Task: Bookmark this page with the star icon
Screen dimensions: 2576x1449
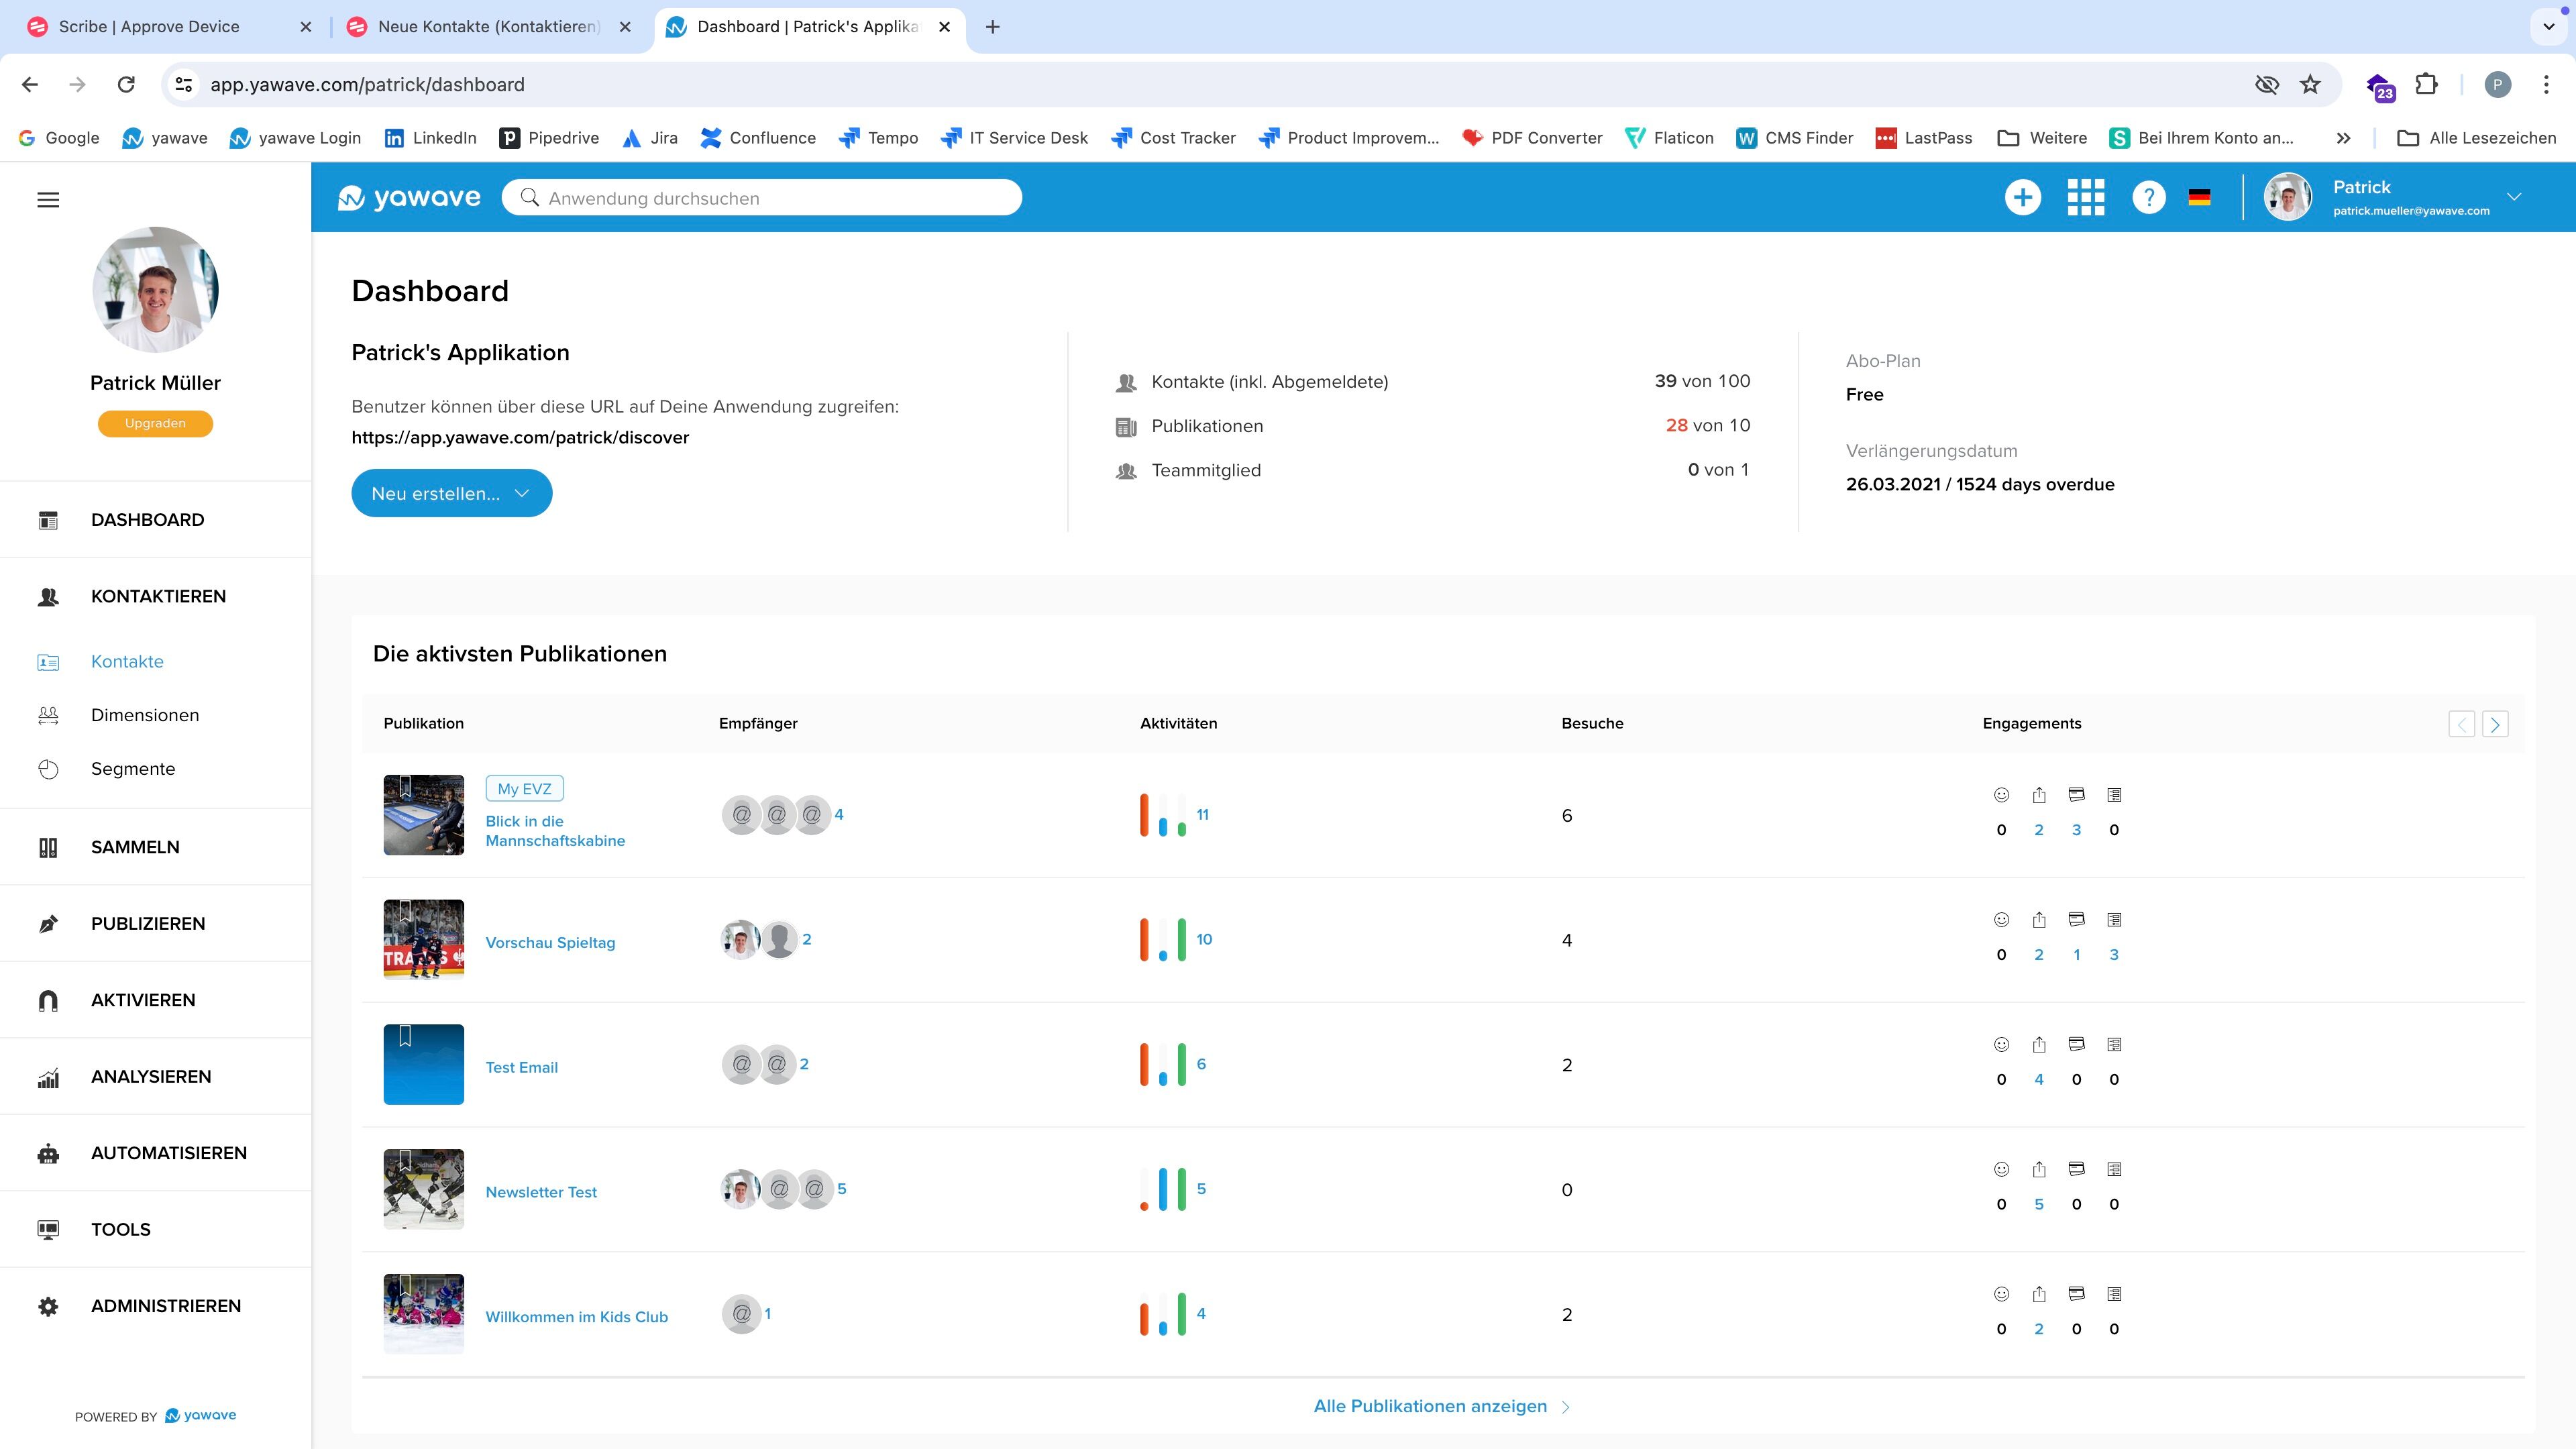Action: pyautogui.click(x=2310, y=85)
